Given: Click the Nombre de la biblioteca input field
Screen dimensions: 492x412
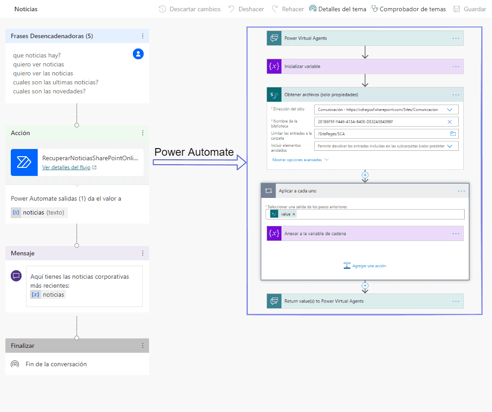Looking at the screenshot, I should click(x=386, y=122).
